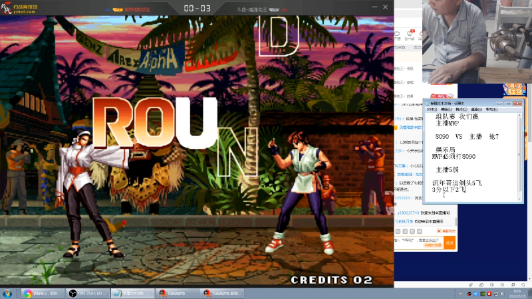Open the 编辑 menu in Notepad
Screen dimensions: 532x299
tap(446, 110)
